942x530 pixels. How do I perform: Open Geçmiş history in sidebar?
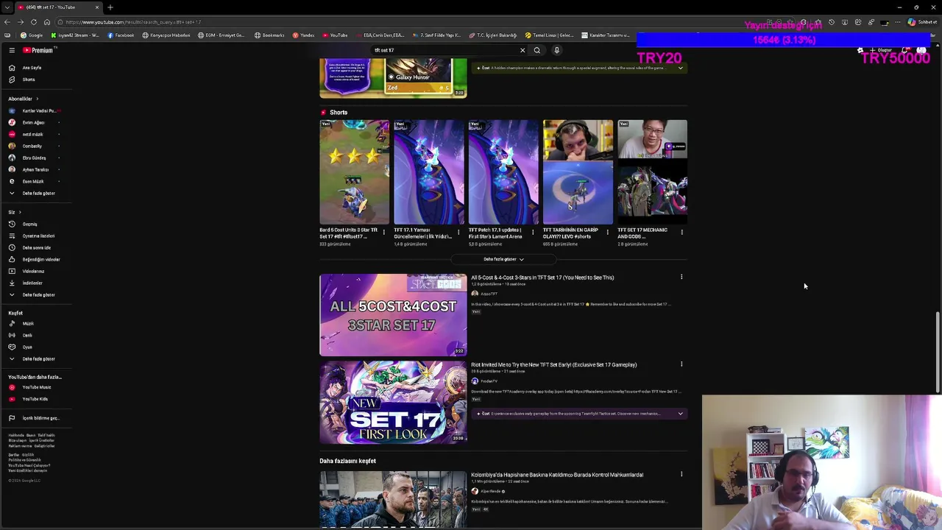click(x=29, y=224)
